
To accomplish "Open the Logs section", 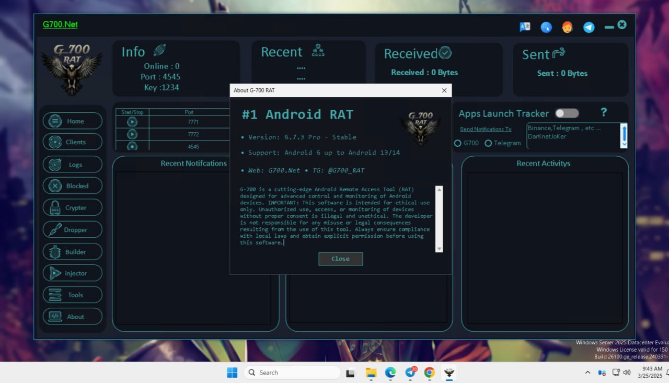I will click(73, 165).
